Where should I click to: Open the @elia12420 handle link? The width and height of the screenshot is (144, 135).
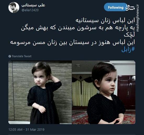tap(30, 10)
